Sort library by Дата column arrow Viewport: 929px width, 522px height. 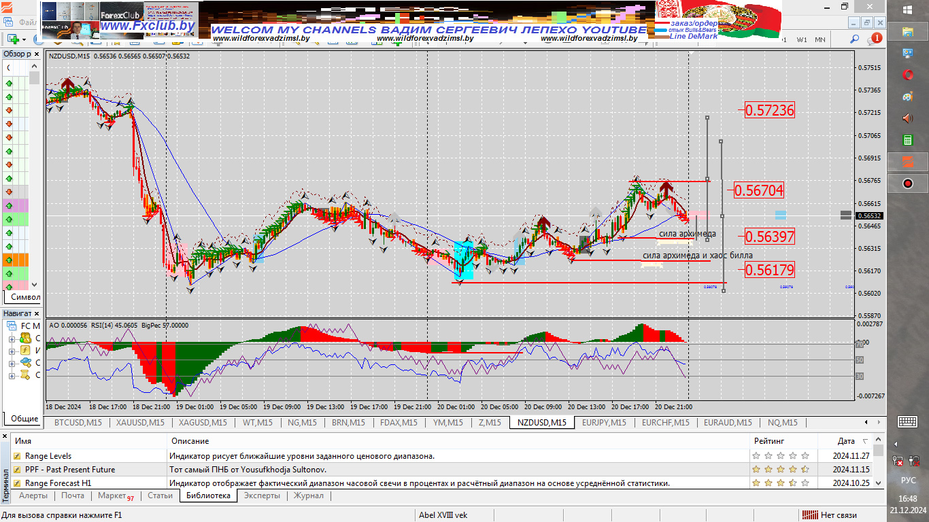[865, 441]
